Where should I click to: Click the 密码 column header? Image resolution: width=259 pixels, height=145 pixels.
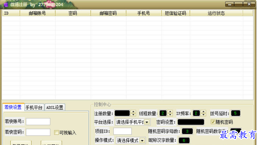point(73,13)
